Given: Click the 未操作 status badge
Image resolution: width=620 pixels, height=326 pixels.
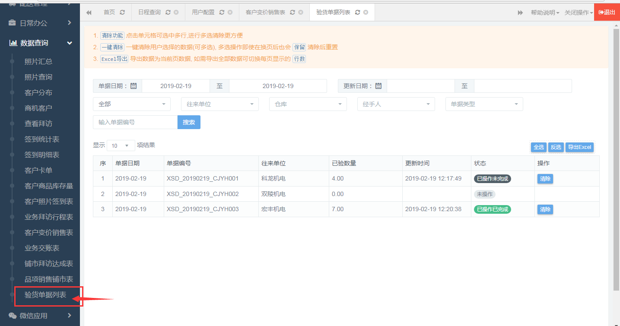Looking at the screenshot, I should pyautogui.click(x=485, y=194).
